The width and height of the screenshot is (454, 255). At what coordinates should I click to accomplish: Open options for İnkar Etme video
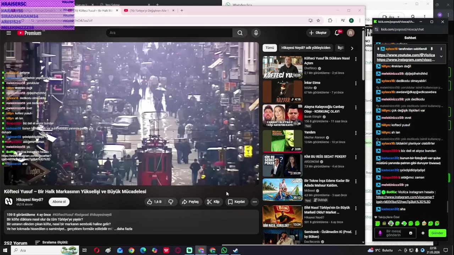(356, 83)
